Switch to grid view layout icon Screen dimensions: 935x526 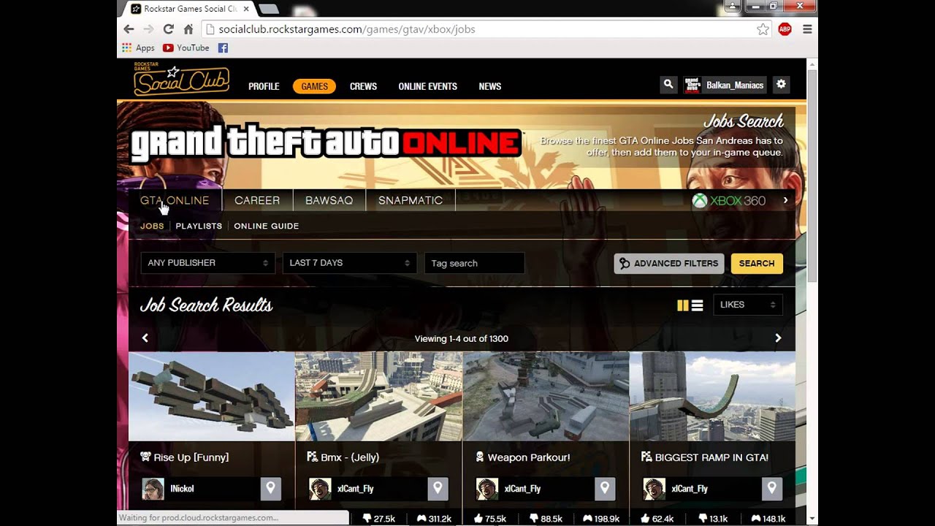coord(683,305)
